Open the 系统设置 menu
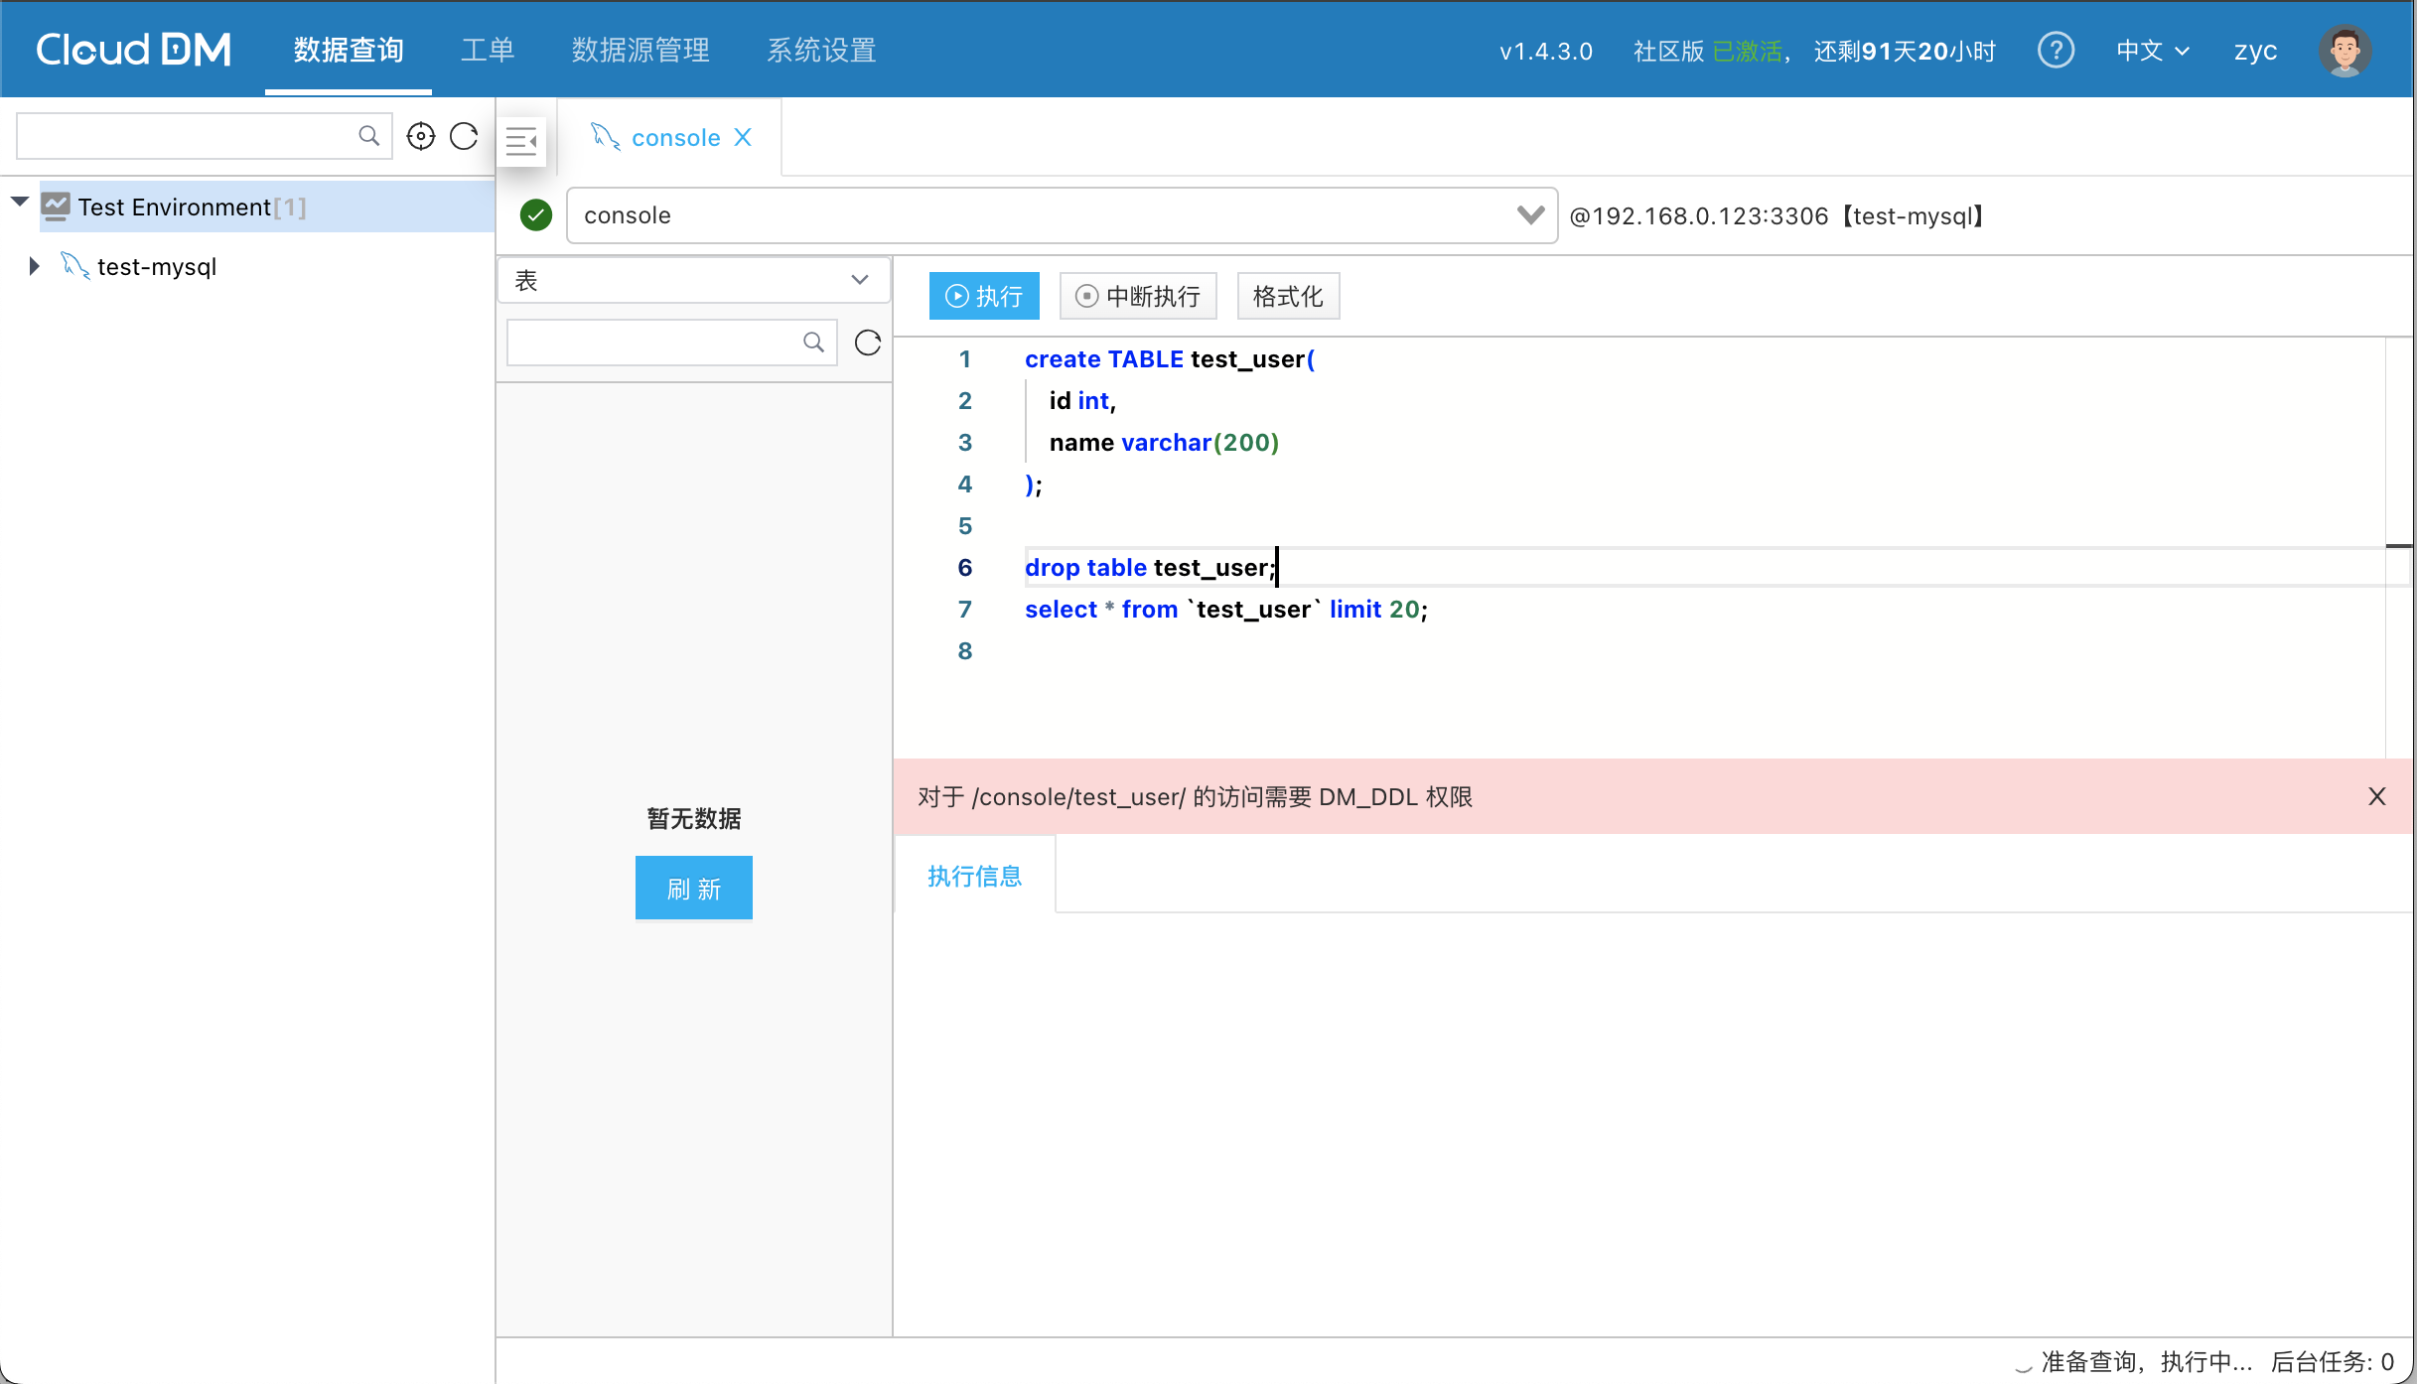The image size is (2417, 1384). pyautogui.click(x=821, y=51)
